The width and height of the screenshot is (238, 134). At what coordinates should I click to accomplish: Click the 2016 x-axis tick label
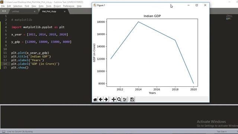(157, 89)
